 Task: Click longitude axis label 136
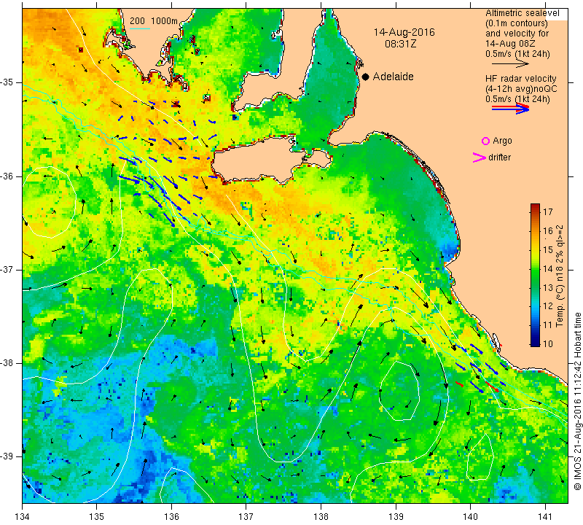pos(171,517)
